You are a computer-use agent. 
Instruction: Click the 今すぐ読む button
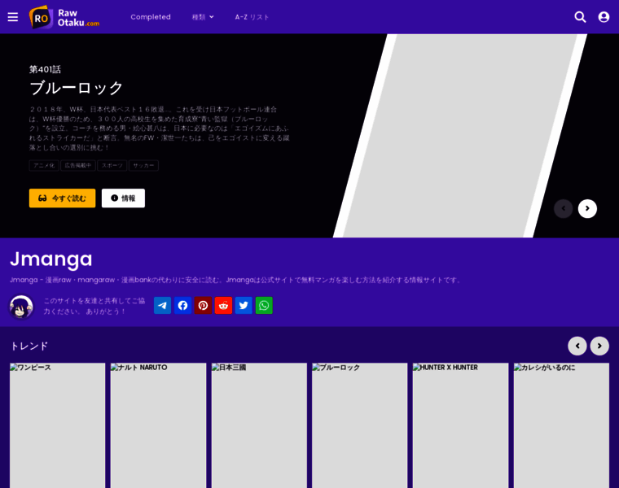pos(63,198)
